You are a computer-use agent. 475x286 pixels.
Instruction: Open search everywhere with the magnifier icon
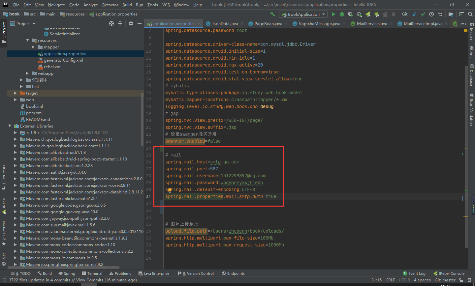[x=470, y=14]
